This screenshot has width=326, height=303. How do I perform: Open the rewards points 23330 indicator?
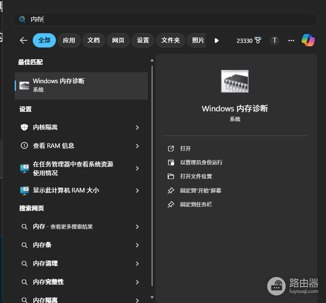pyautogui.click(x=249, y=40)
